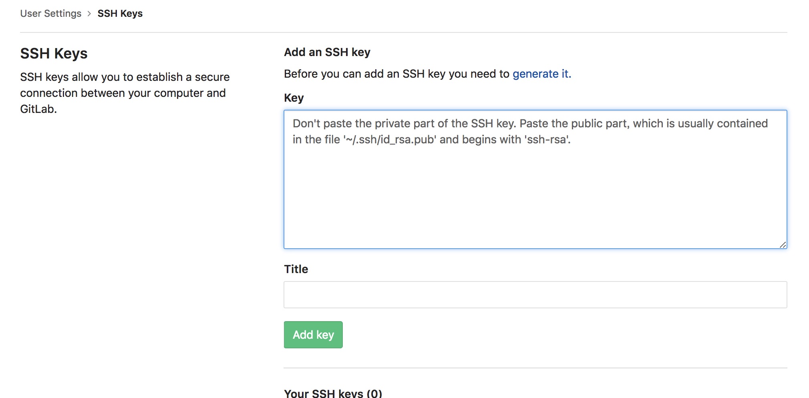Click the Key textarea resize handle
Viewport: 809px width, 398px height.
783,245
